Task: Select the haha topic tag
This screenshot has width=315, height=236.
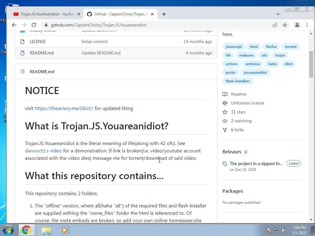Action: click(272, 64)
